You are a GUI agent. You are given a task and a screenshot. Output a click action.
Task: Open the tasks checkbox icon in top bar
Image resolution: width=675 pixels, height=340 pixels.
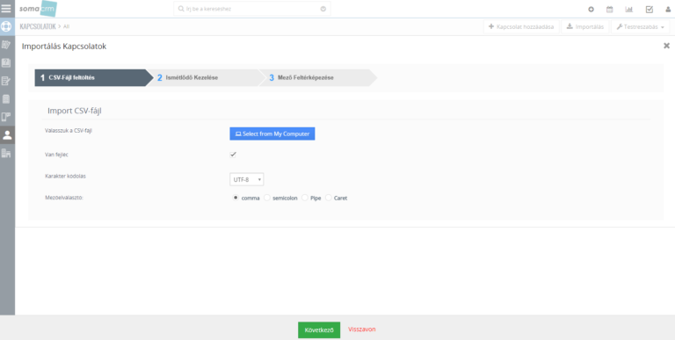pyautogui.click(x=650, y=9)
